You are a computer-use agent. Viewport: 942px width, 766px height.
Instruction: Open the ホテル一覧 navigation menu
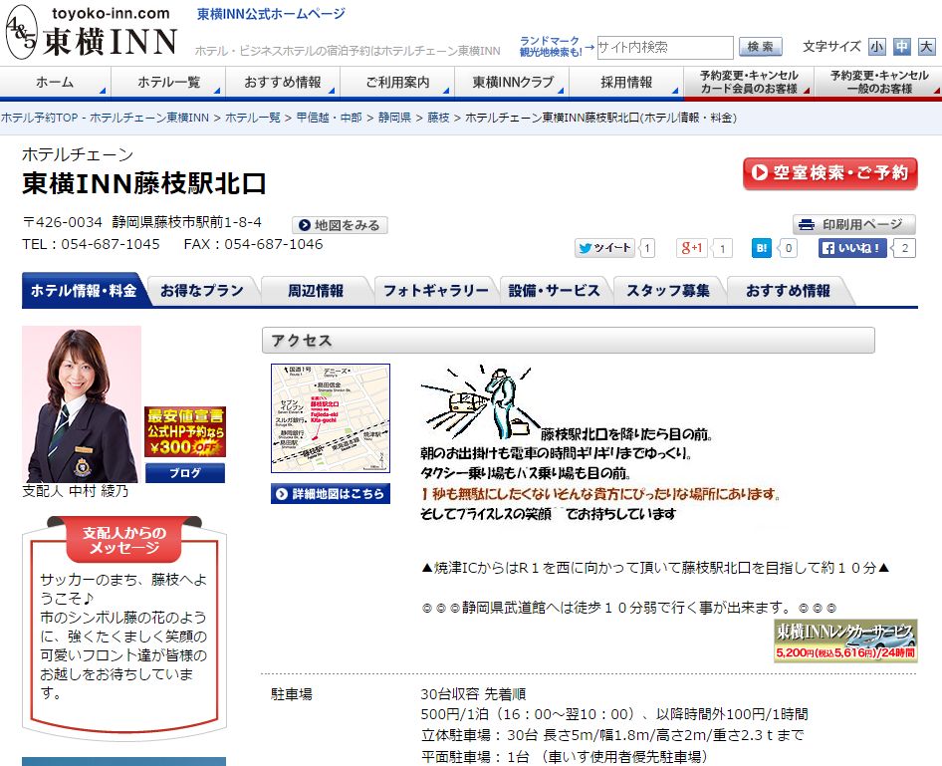[168, 83]
